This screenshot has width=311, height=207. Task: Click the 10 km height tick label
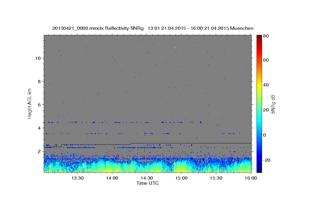tap(38, 58)
